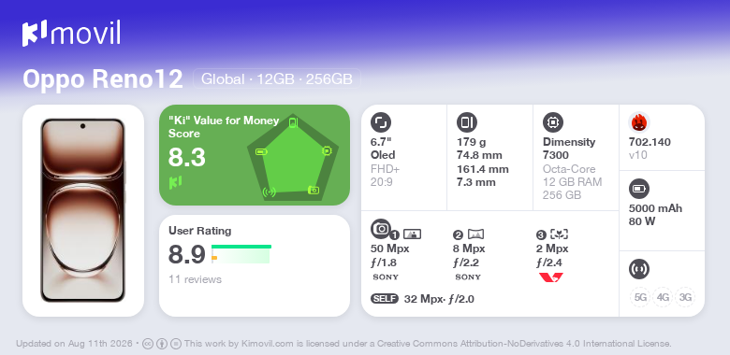Select the 4G network badge
Image resolution: width=730 pixels, height=355 pixels.
pos(663,297)
